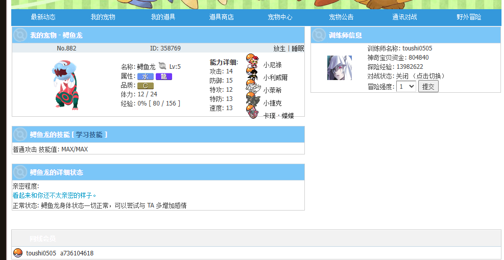This screenshot has width=504, height=260.
Task: Open 宠物中心 from navigation
Action: pos(280,17)
